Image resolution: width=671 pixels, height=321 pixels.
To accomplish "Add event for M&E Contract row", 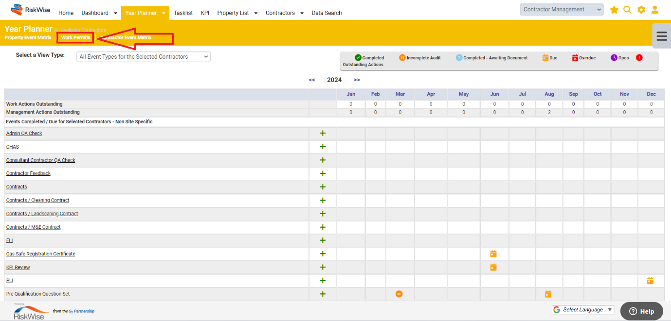I will pos(323,227).
